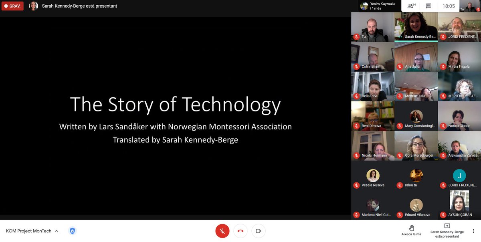Click muted mic icon on Colin Isham tile
This screenshot has width=481, height=242.
(x=356, y=67)
